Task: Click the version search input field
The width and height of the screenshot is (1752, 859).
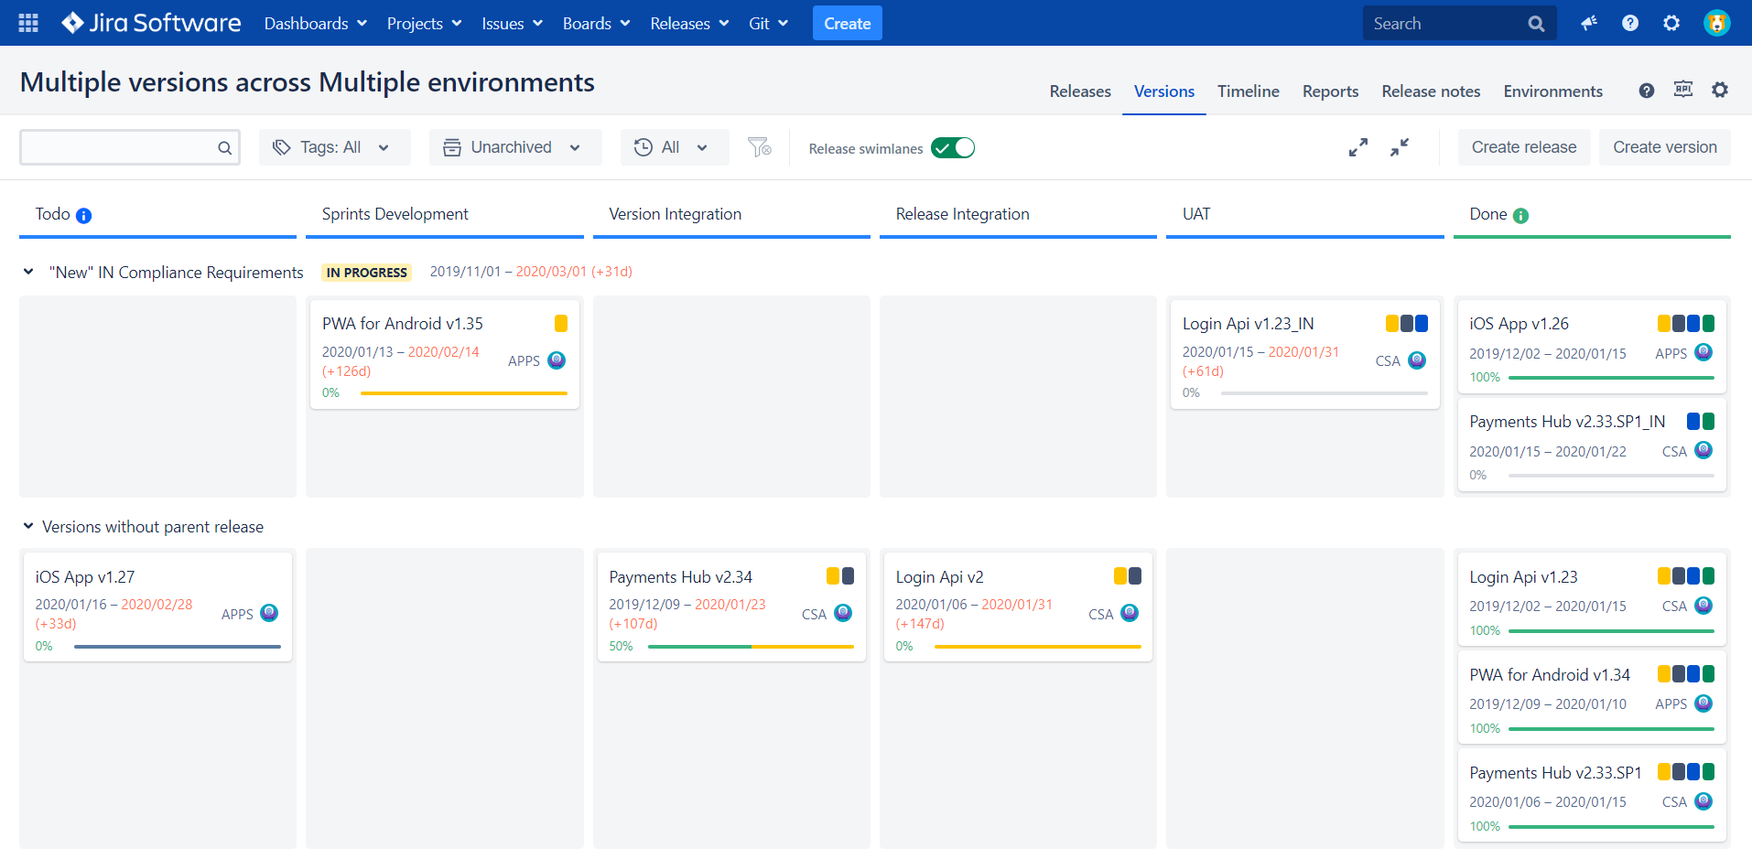Action: [x=128, y=146]
